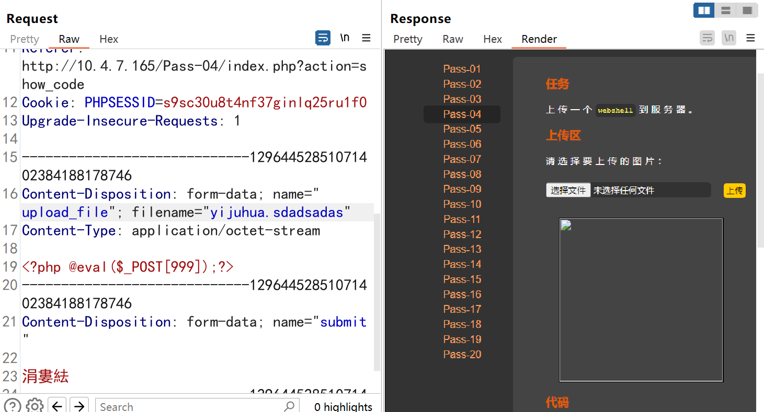Screen dimensions: 764x412
Task: Click the webshell keyword label
Action: click(615, 110)
